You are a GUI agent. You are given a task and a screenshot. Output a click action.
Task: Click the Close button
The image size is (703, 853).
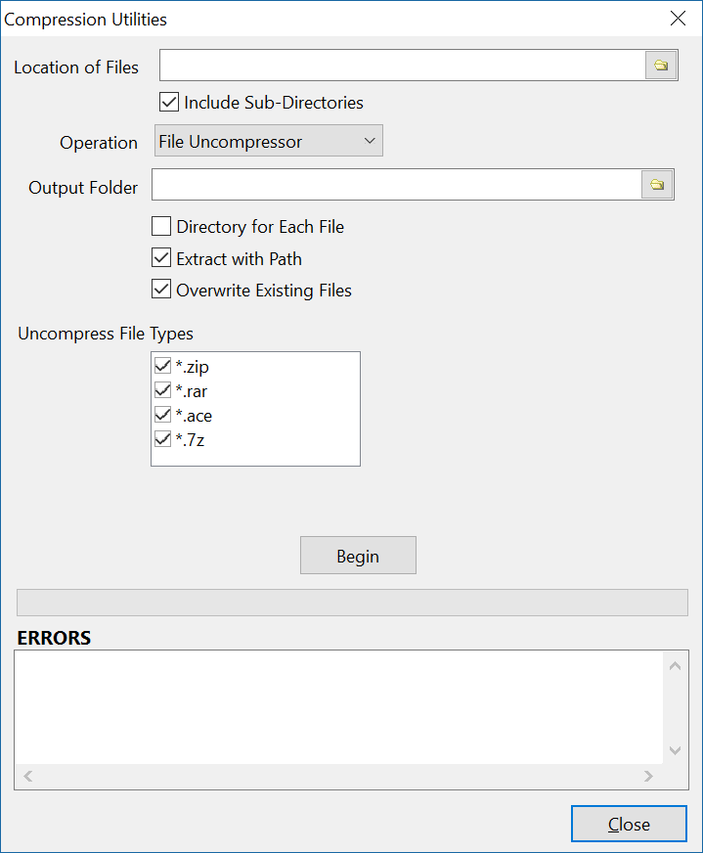[x=629, y=824]
